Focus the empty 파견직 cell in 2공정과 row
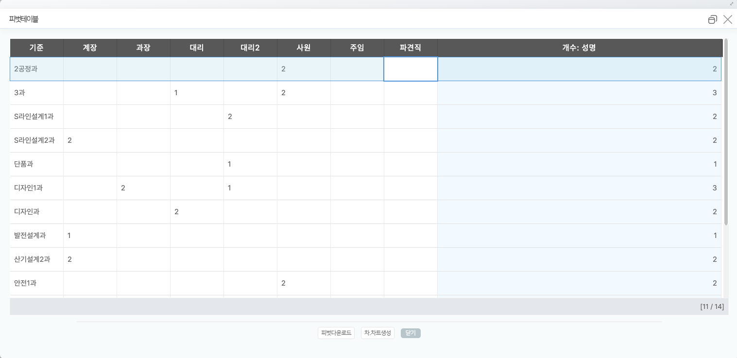The image size is (737, 358). click(411, 69)
